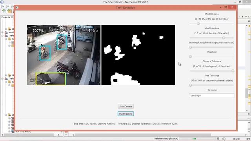Click the Threshold slider handle
This screenshot has width=251, height=141.
point(191,56)
